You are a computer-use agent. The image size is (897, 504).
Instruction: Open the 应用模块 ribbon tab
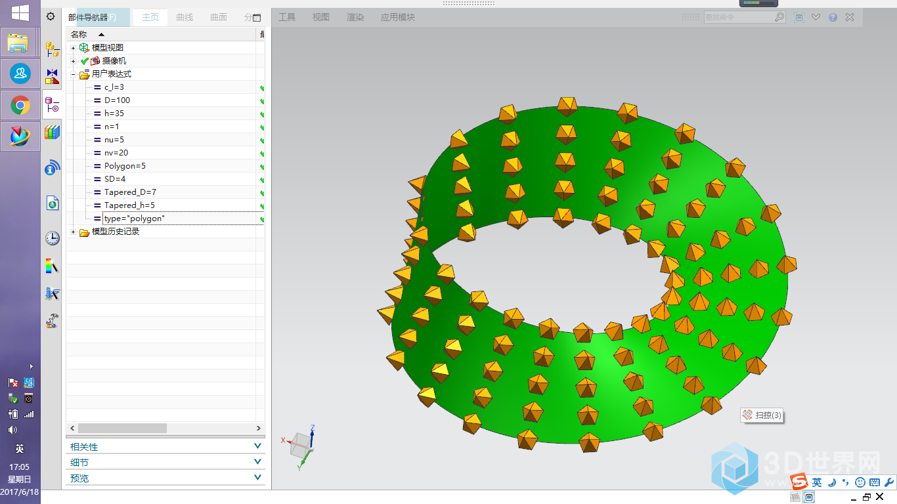[398, 17]
